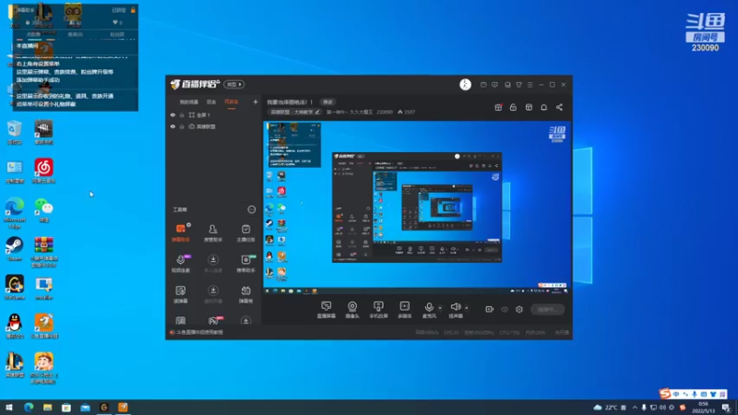Open the 斗鱼直播伴侣使用教程 tutorial link

coord(199,332)
